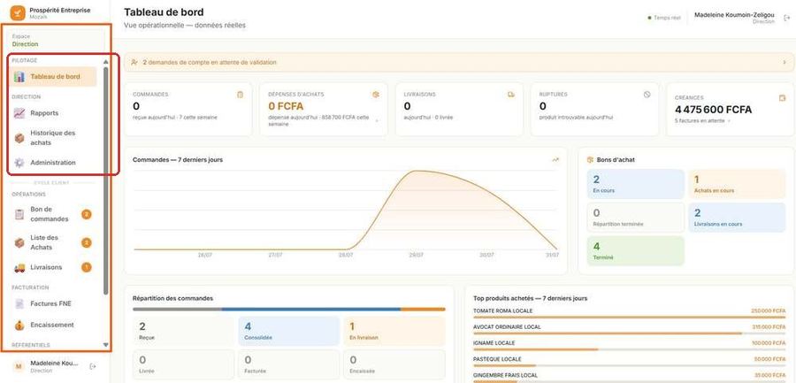Click the blocked icon on Ruptures card
The image size is (796, 383).
647,95
